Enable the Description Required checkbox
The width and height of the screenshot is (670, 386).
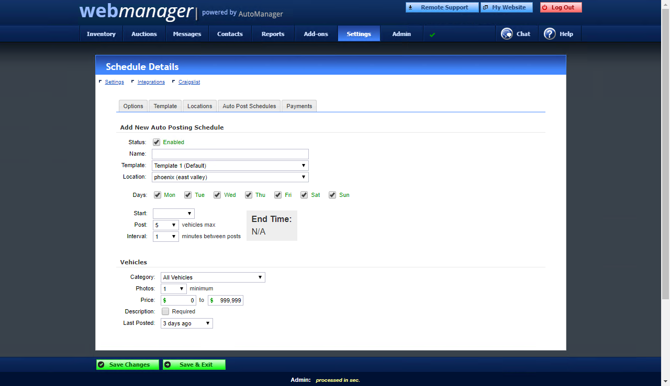(165, 311)
